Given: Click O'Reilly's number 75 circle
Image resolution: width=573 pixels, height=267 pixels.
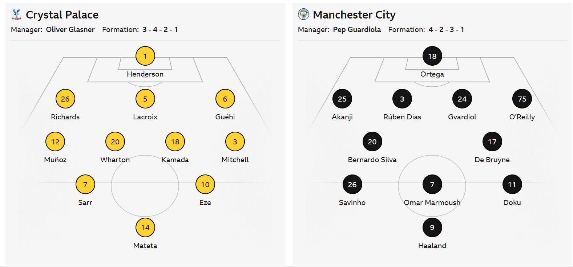Looking at the screenshot, I should (x=522, y=99).
